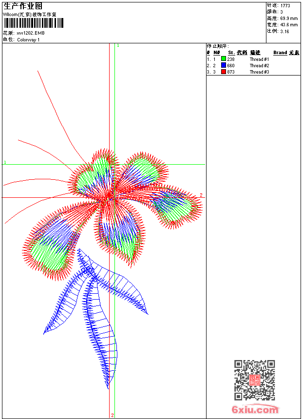The height and width of the screenshot is (419, 302).
Task: Select the Thread #2 description text
Action: [x=259, y=65]
